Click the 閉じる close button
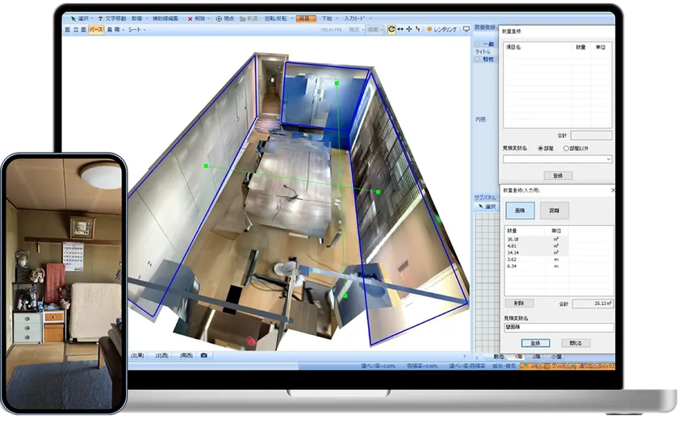Image resolution: width=678 pixels, height=423 pixels. click(x=575, y=342)
